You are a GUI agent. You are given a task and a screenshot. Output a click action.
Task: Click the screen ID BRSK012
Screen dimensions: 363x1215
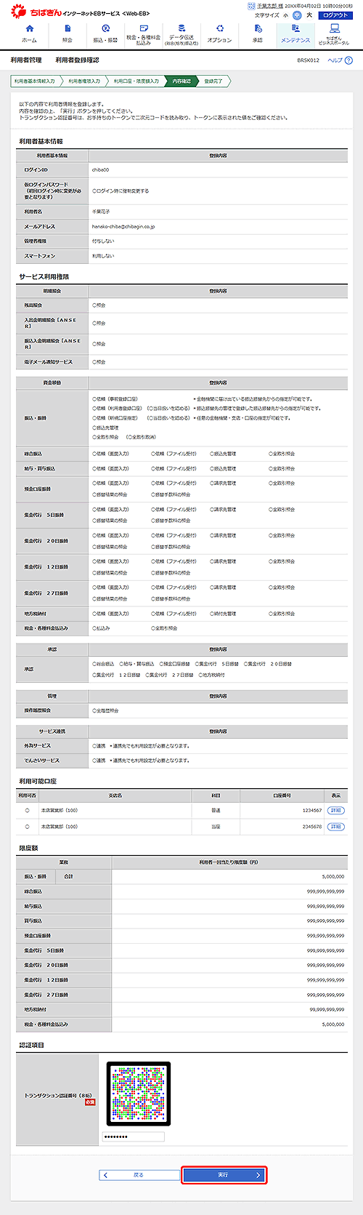pos(308,60)
